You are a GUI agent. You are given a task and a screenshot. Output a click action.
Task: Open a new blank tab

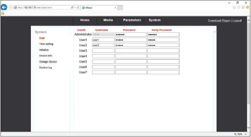click(x=120, y=8)
